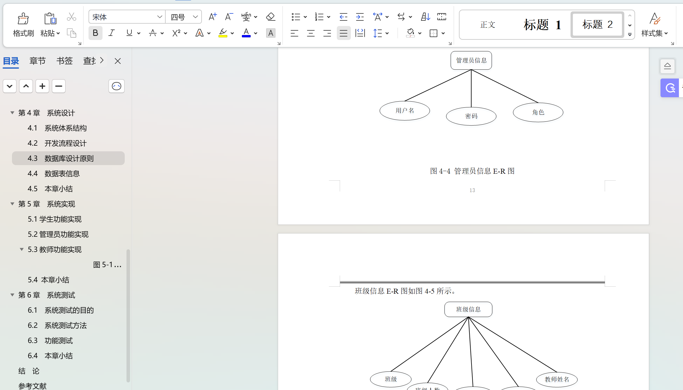Switch to the 章节 tab
Image resolution: width=683 pixels, height=390 pixels.
click(37, 61)
